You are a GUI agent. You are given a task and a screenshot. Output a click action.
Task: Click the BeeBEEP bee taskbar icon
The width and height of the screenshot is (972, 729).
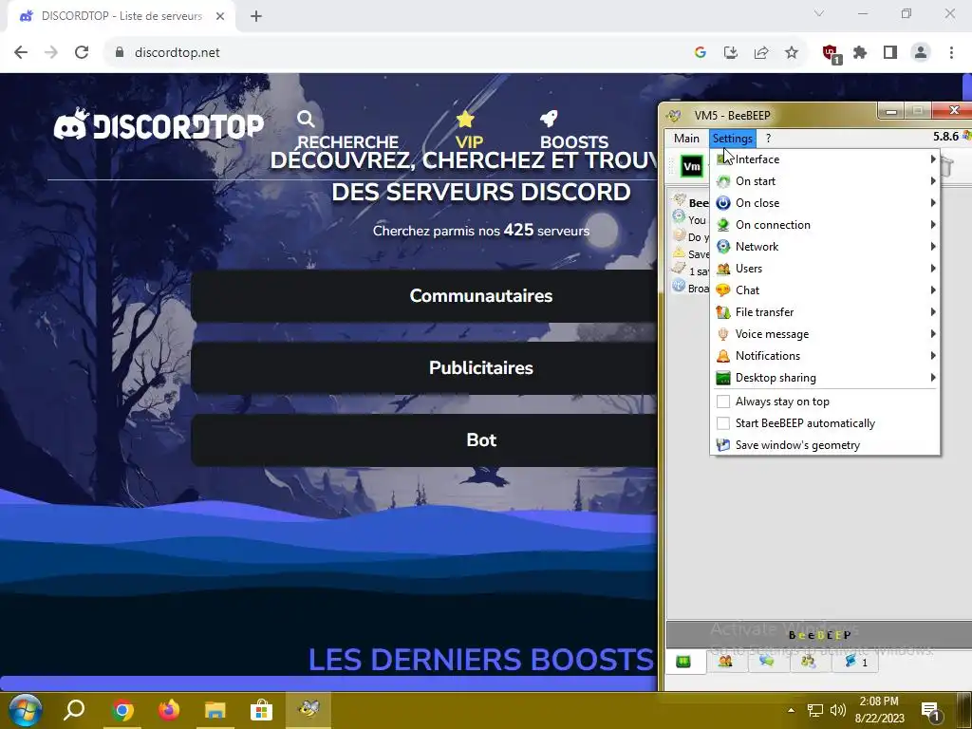click(x=308, y=710)
